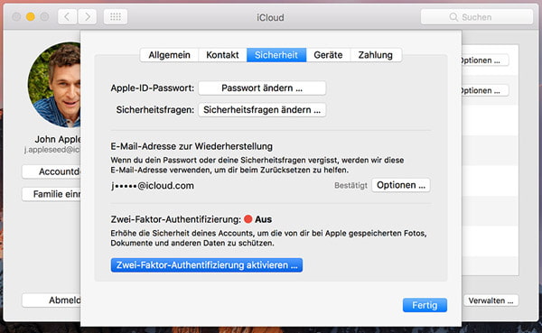Go forward with the right arrow button
542x333 pixels.
[x=87, y=16]
